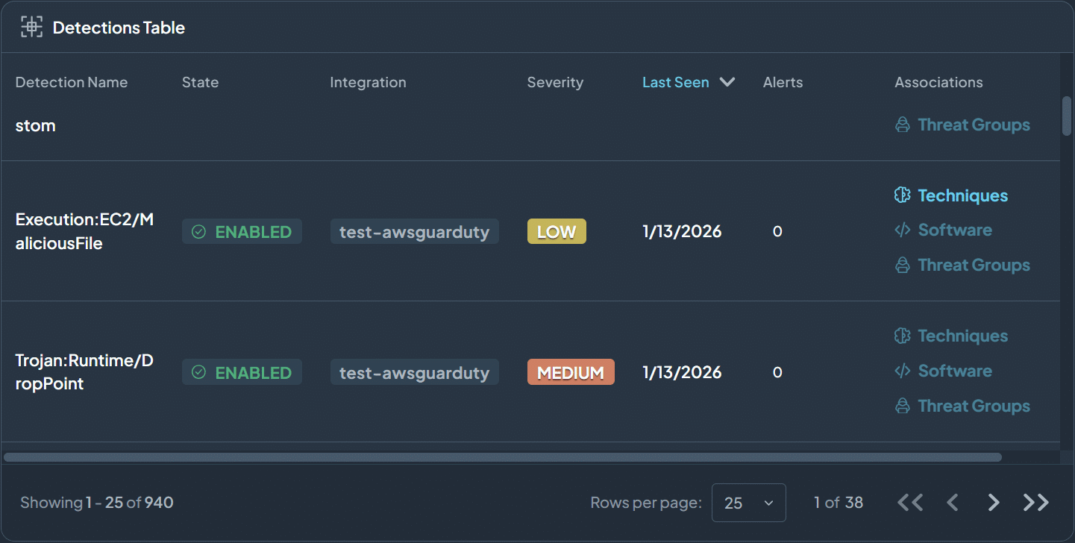Viewport: 1075px width, 543px height.
Task: Click the LOW severity badge
Action: pyautogui.click(x=557, y=231)
